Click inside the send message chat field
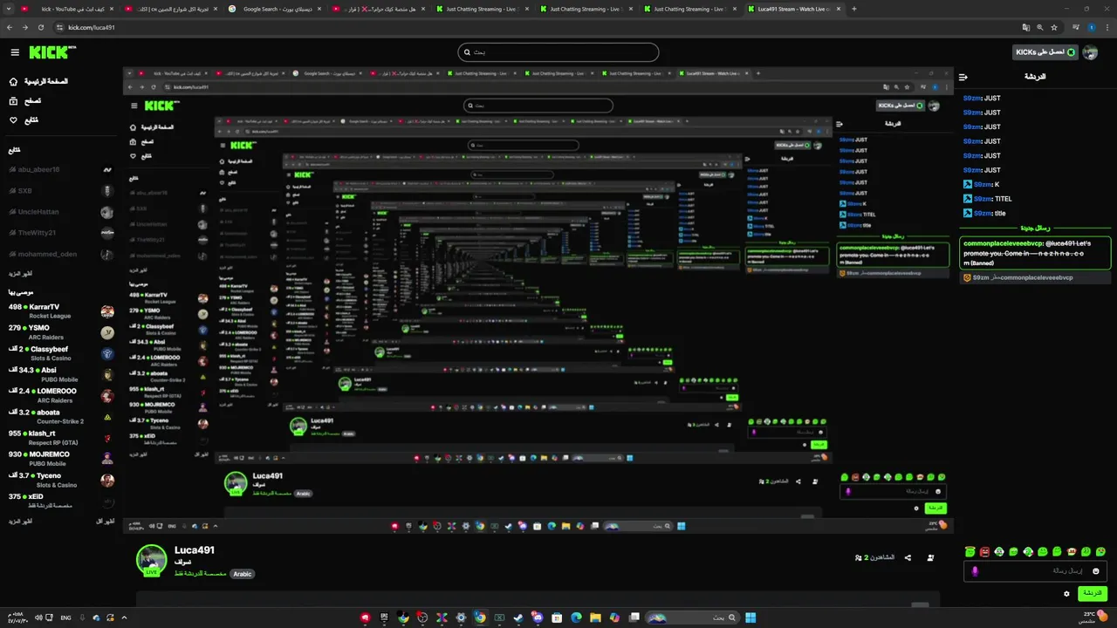Viewport: 1117px width, 628px height. 1035,570
